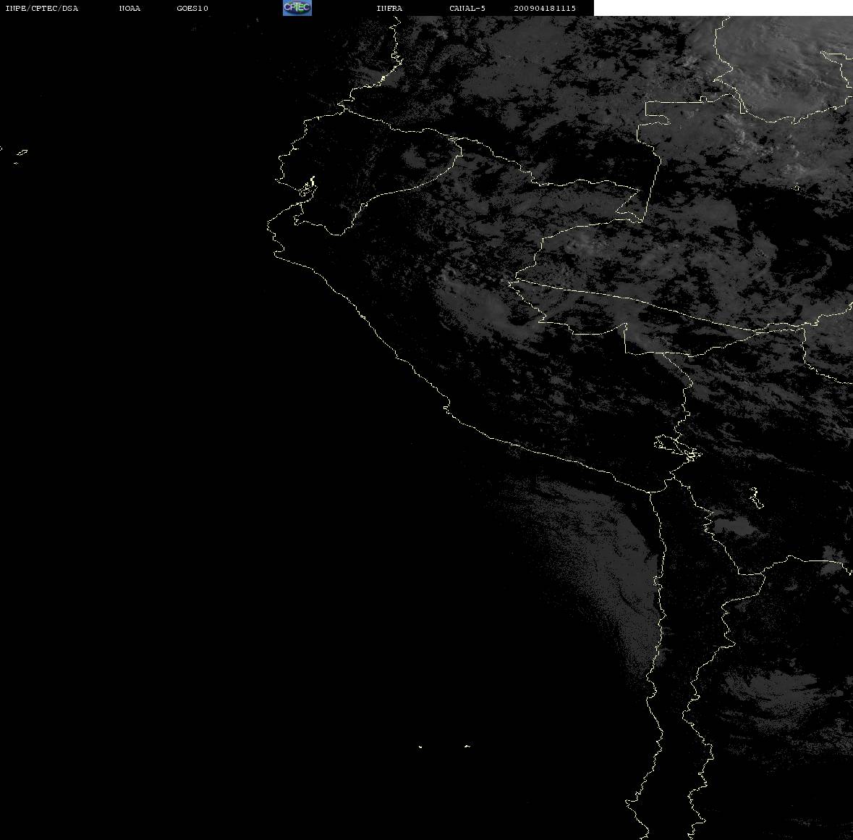Click the Lake Titicaca outline on map

(x=677, y=448)
